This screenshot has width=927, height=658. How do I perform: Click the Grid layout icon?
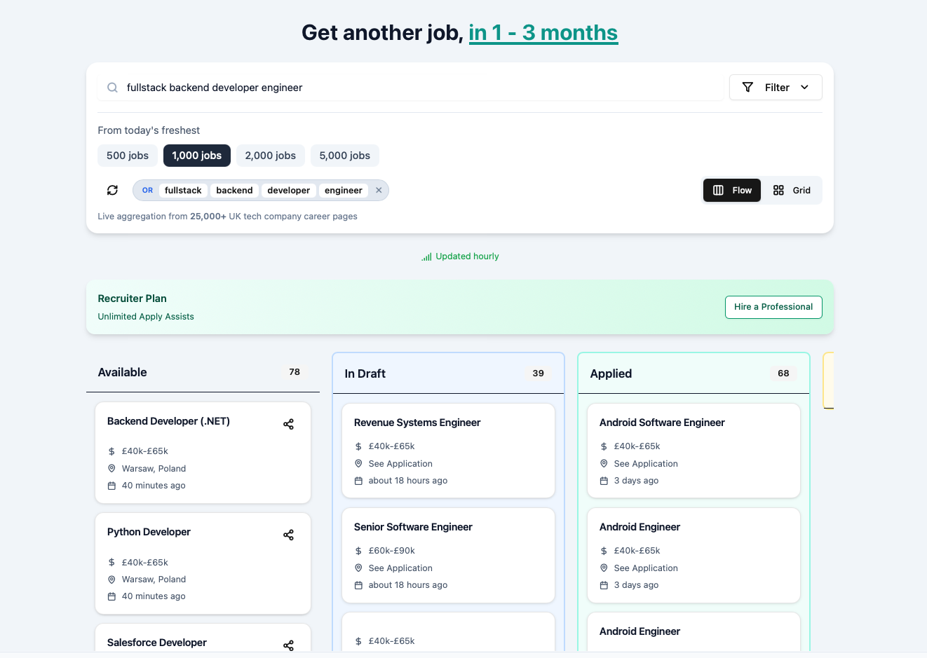coord(778,191)
